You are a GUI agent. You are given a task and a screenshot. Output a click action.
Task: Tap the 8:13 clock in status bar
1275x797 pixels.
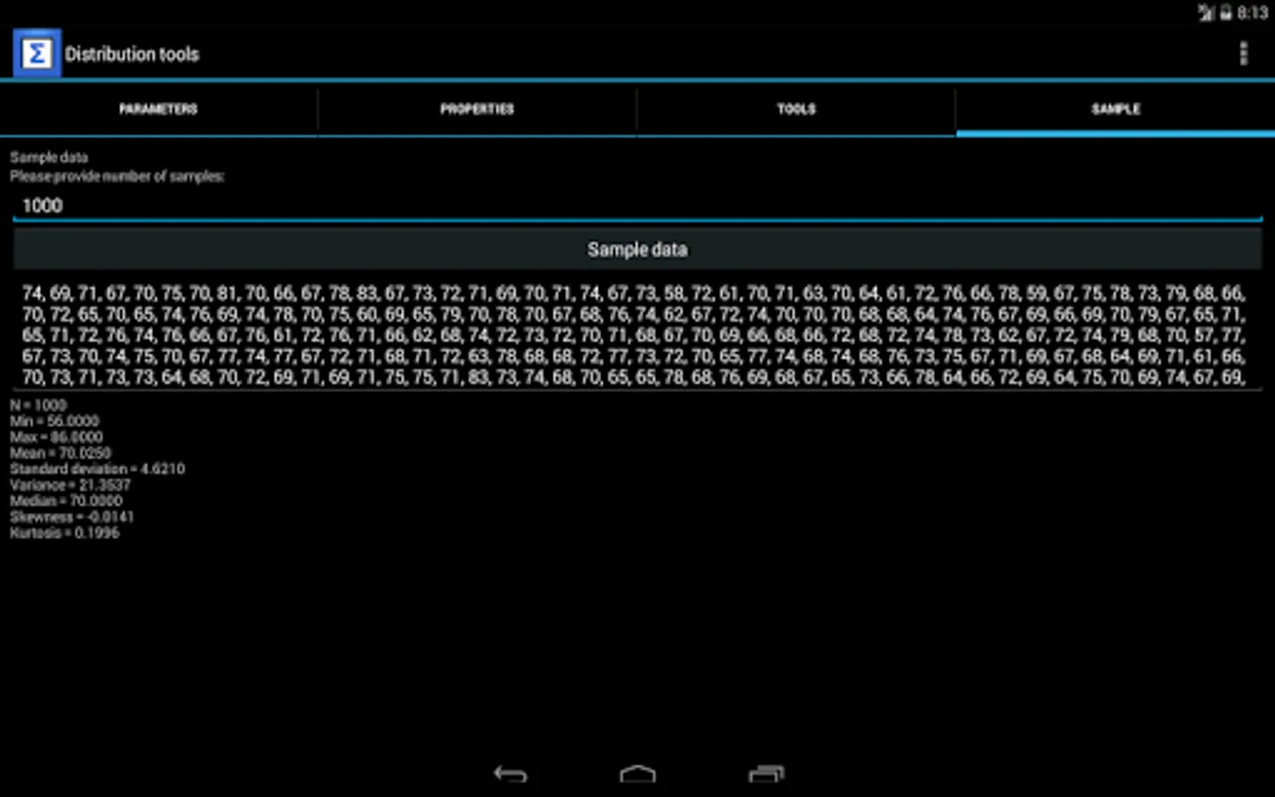(x=1253, y=12)
